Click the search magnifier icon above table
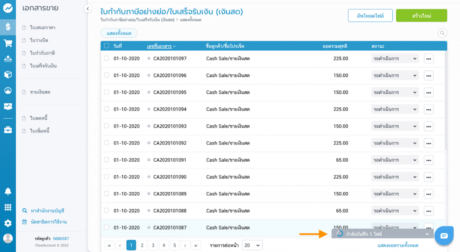This screenshot has width=460, height=252. tap(442, 33)
